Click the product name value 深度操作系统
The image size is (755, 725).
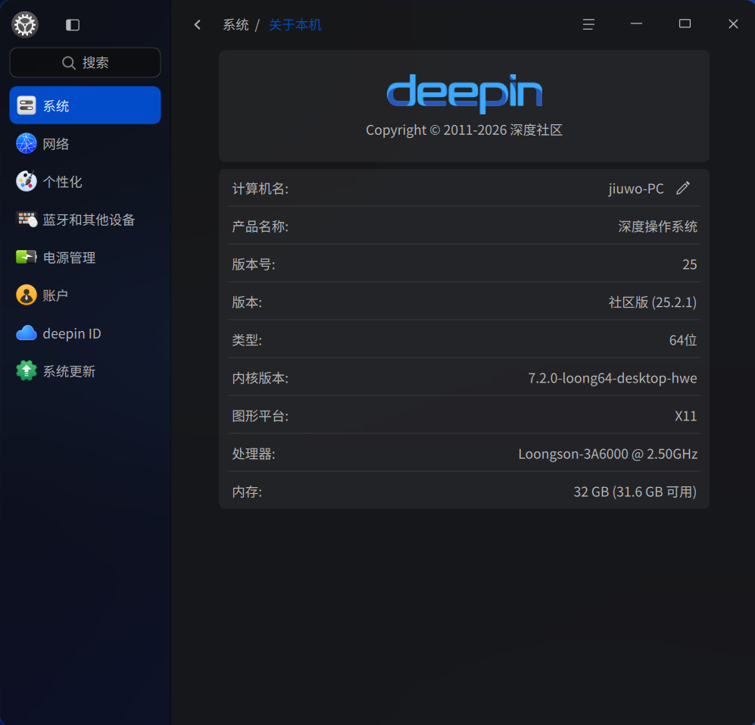(x=658, y=227)
